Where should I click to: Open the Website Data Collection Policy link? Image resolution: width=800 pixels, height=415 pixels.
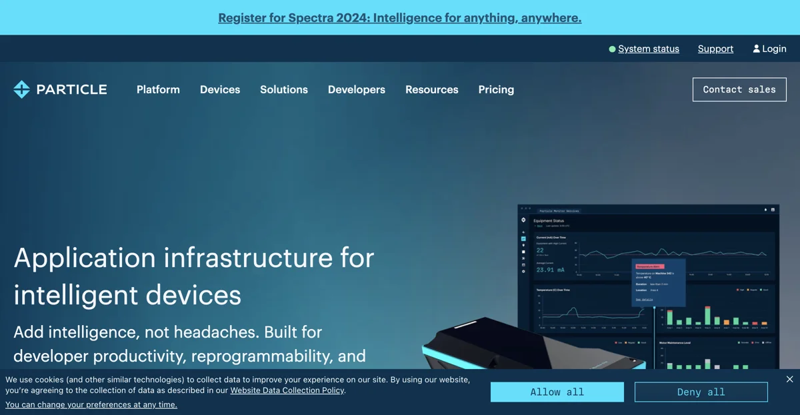tap(287, 390)
